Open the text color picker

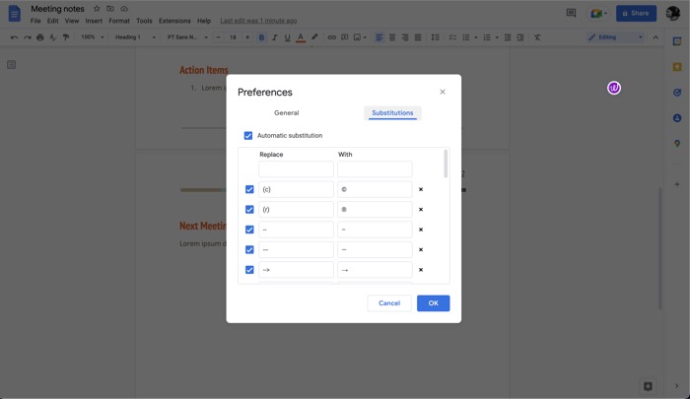tap(301, 37)
